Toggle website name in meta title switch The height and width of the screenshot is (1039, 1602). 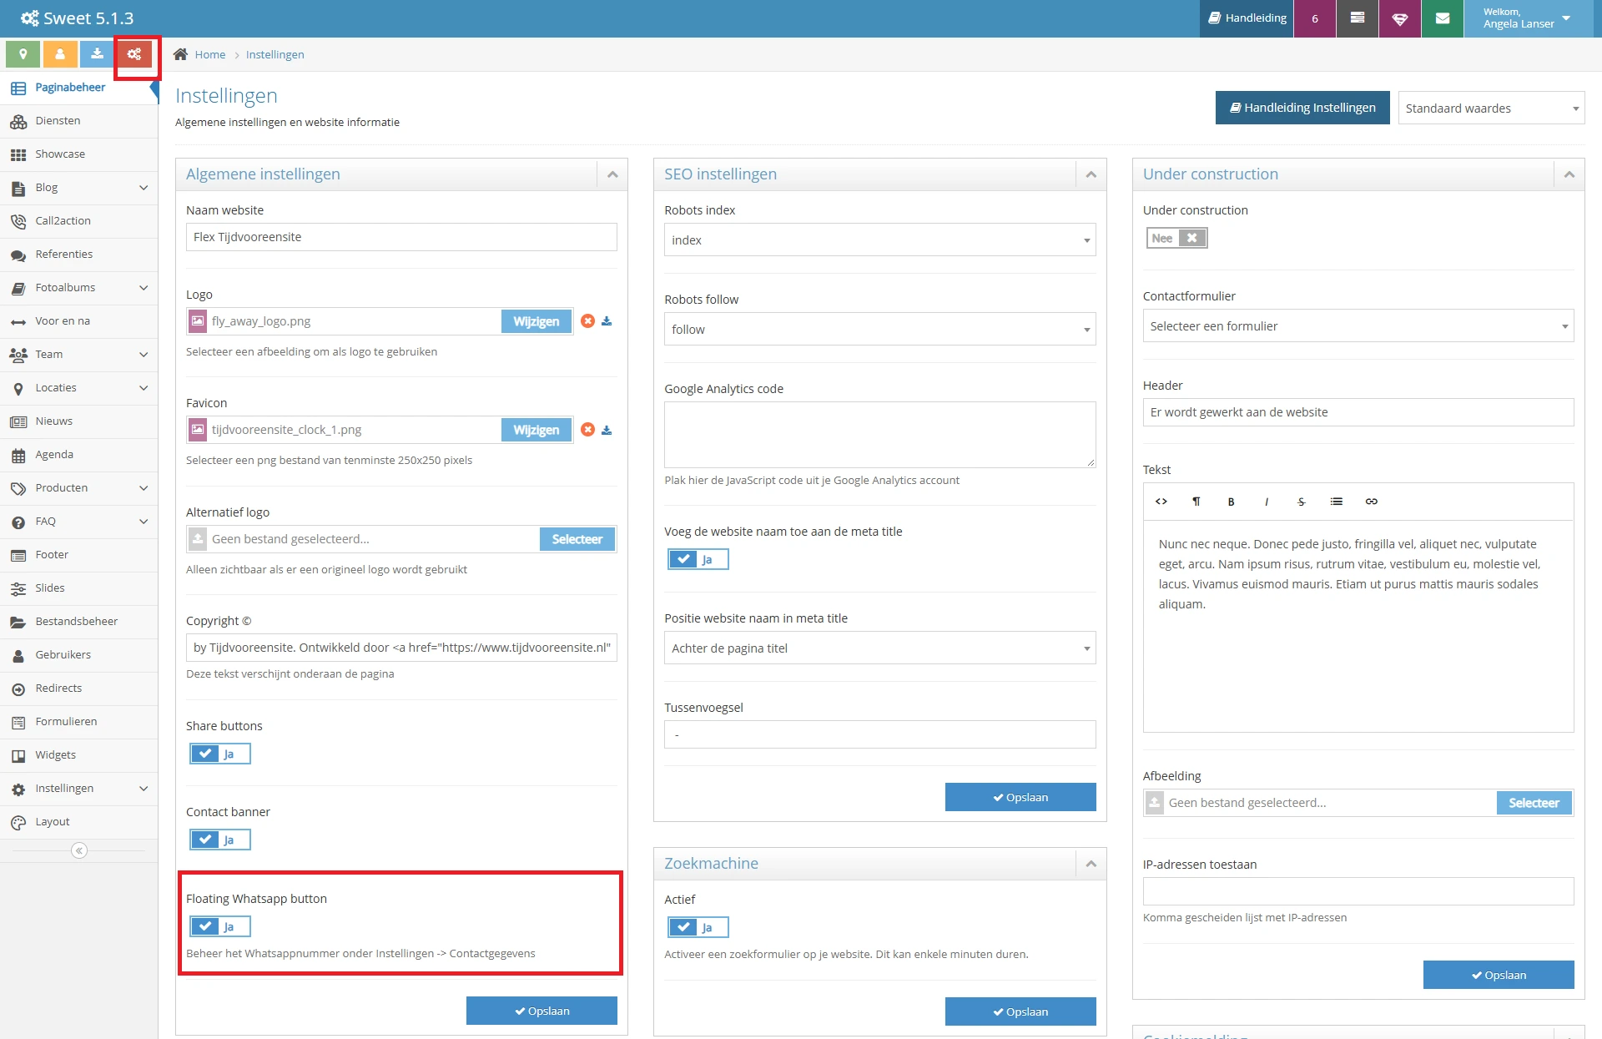[698, 559]
